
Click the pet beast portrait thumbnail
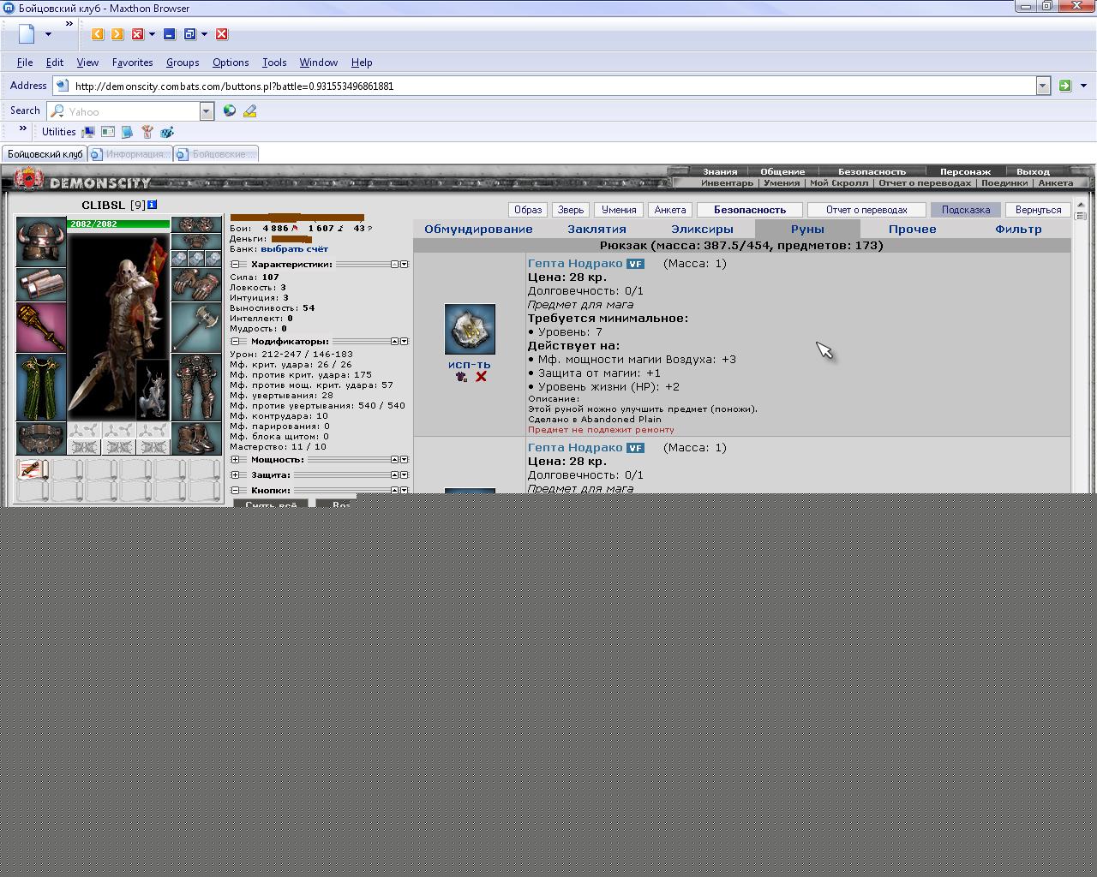point(153,390)
